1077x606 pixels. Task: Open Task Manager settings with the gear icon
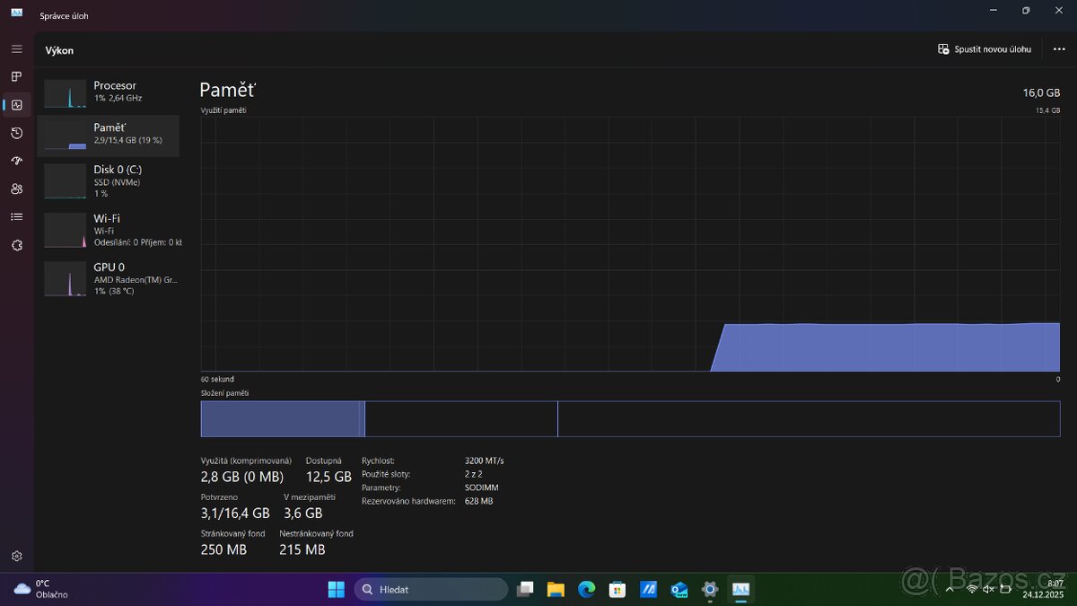point(16,556)
